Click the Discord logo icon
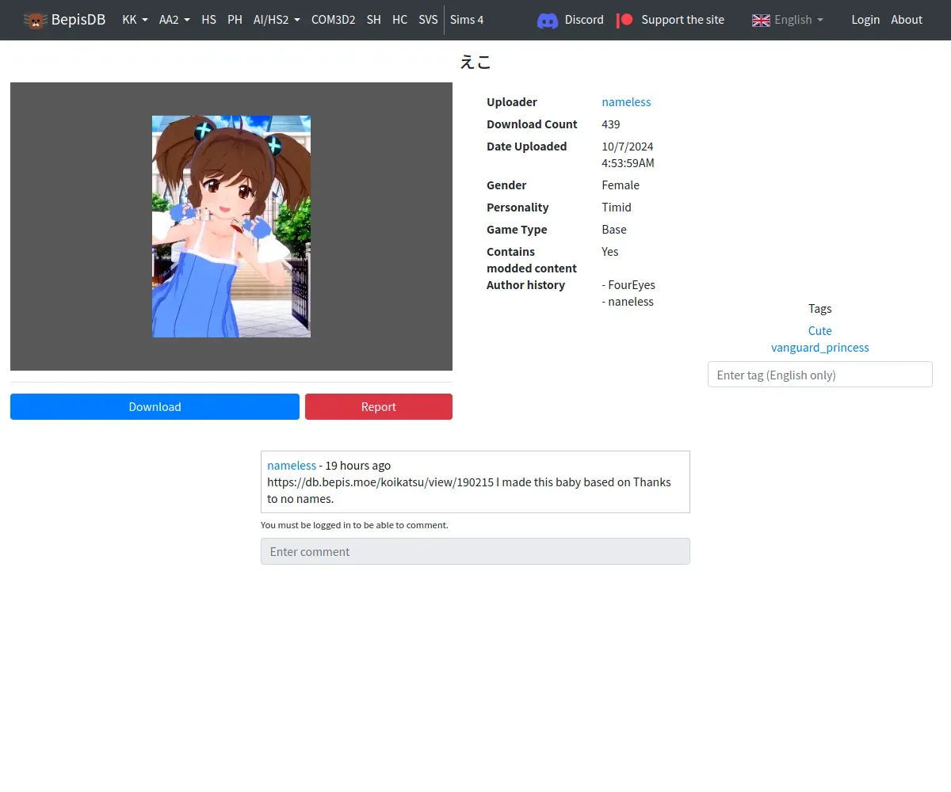951x792 pixels. [x=548, y=20]
